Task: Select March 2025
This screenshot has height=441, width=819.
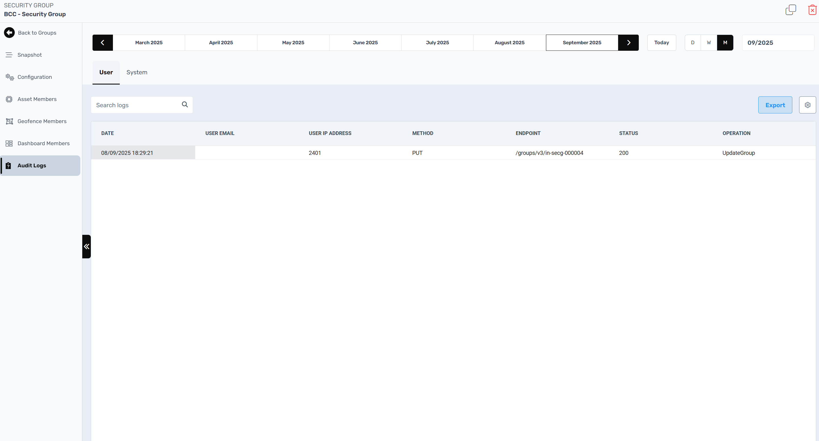Action: pyautogui.click(x=148, y=43)
